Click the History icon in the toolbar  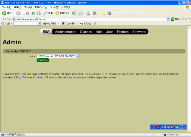point(74,13)
